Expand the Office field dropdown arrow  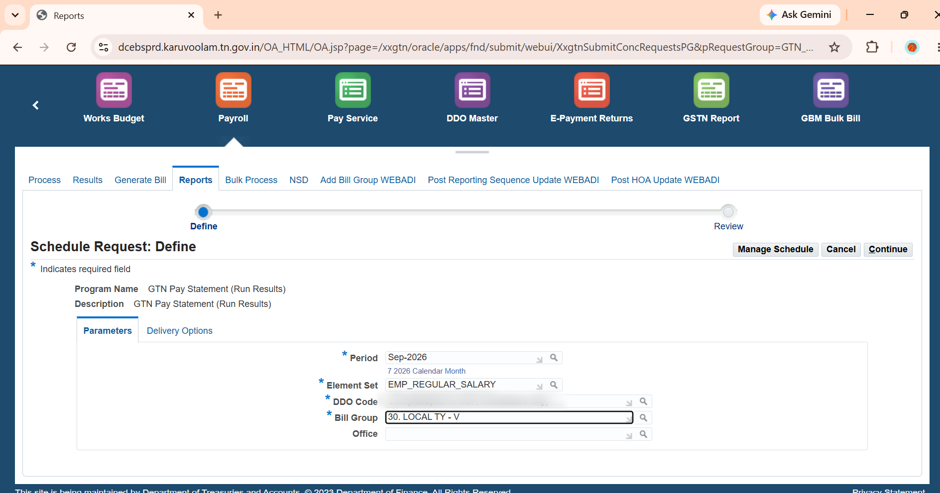pyautogui.click(x=629, y=436)
